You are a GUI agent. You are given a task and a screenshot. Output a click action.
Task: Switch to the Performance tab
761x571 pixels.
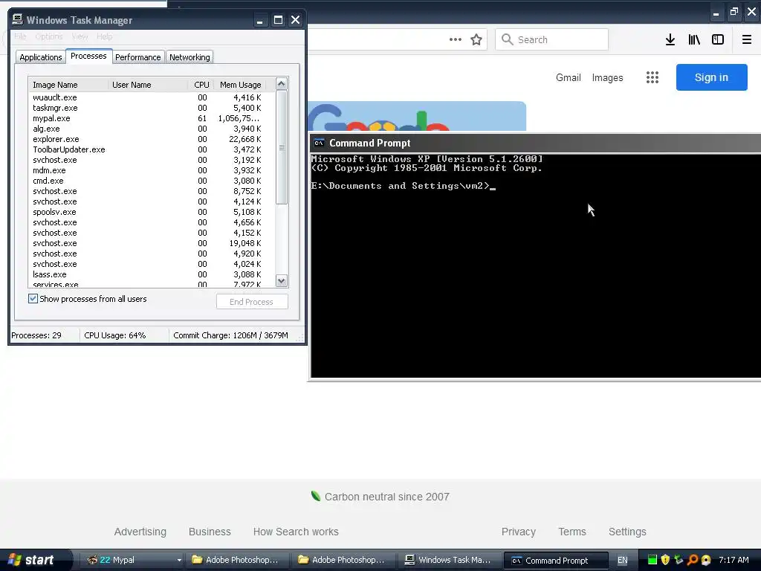(137, 57)
